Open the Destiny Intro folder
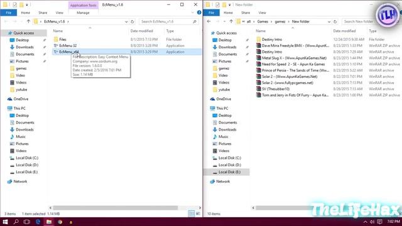The height and width of the screenshot is (226, 402). pos(272,40)
